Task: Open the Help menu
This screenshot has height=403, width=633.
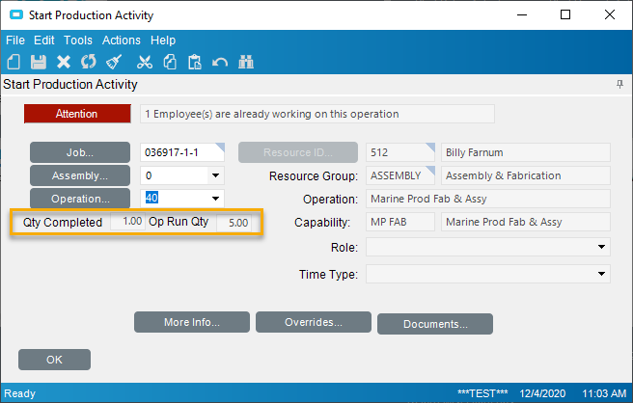Action: [163, 40]
